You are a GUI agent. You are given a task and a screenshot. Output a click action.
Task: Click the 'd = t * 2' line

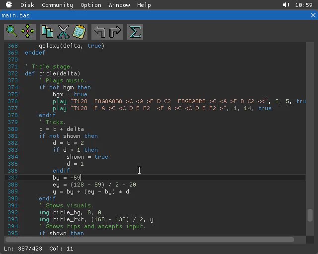(68, 143)
